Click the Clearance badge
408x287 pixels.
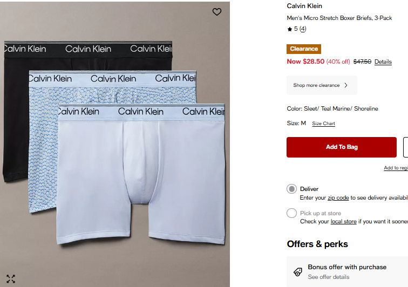(304, 49)
